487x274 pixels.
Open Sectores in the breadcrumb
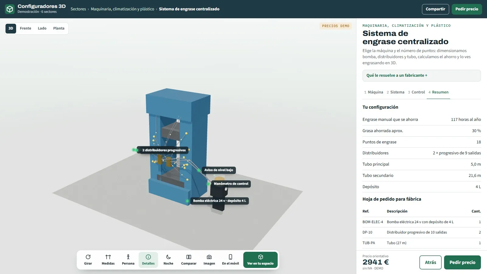[78, 9]
